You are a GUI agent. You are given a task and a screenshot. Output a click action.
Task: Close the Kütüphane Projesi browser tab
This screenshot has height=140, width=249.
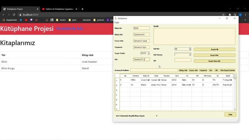click(37, 9)
